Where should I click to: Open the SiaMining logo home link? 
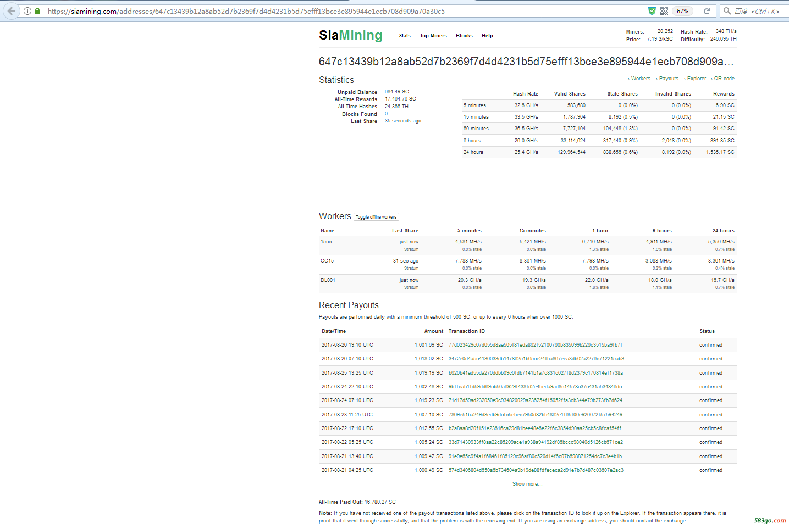pos(351,35)
